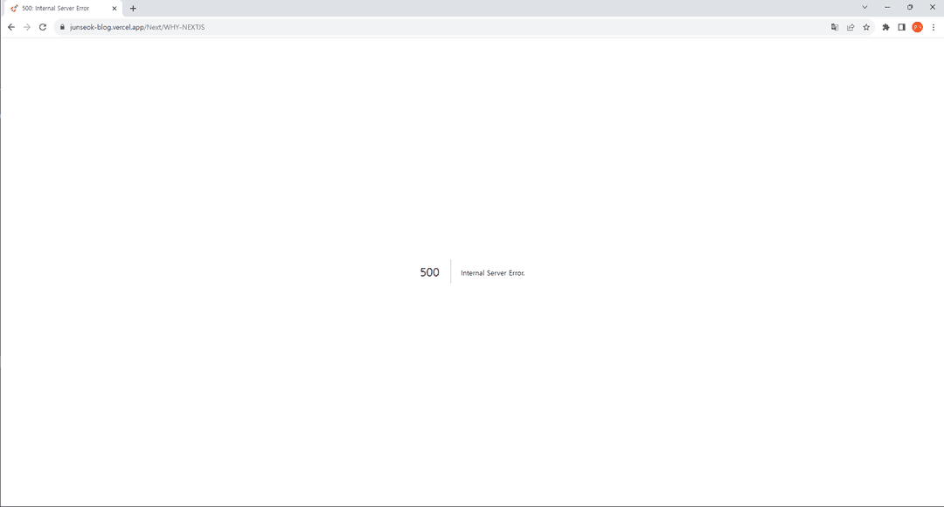This screenshot has height=507, width=944.
Task: Bookmark this tab with the star icon
Action: point(866,27)
